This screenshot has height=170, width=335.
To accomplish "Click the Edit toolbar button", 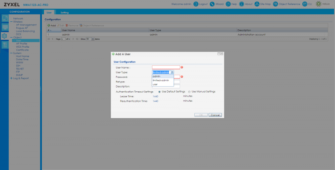I will [x=60, y=26].
